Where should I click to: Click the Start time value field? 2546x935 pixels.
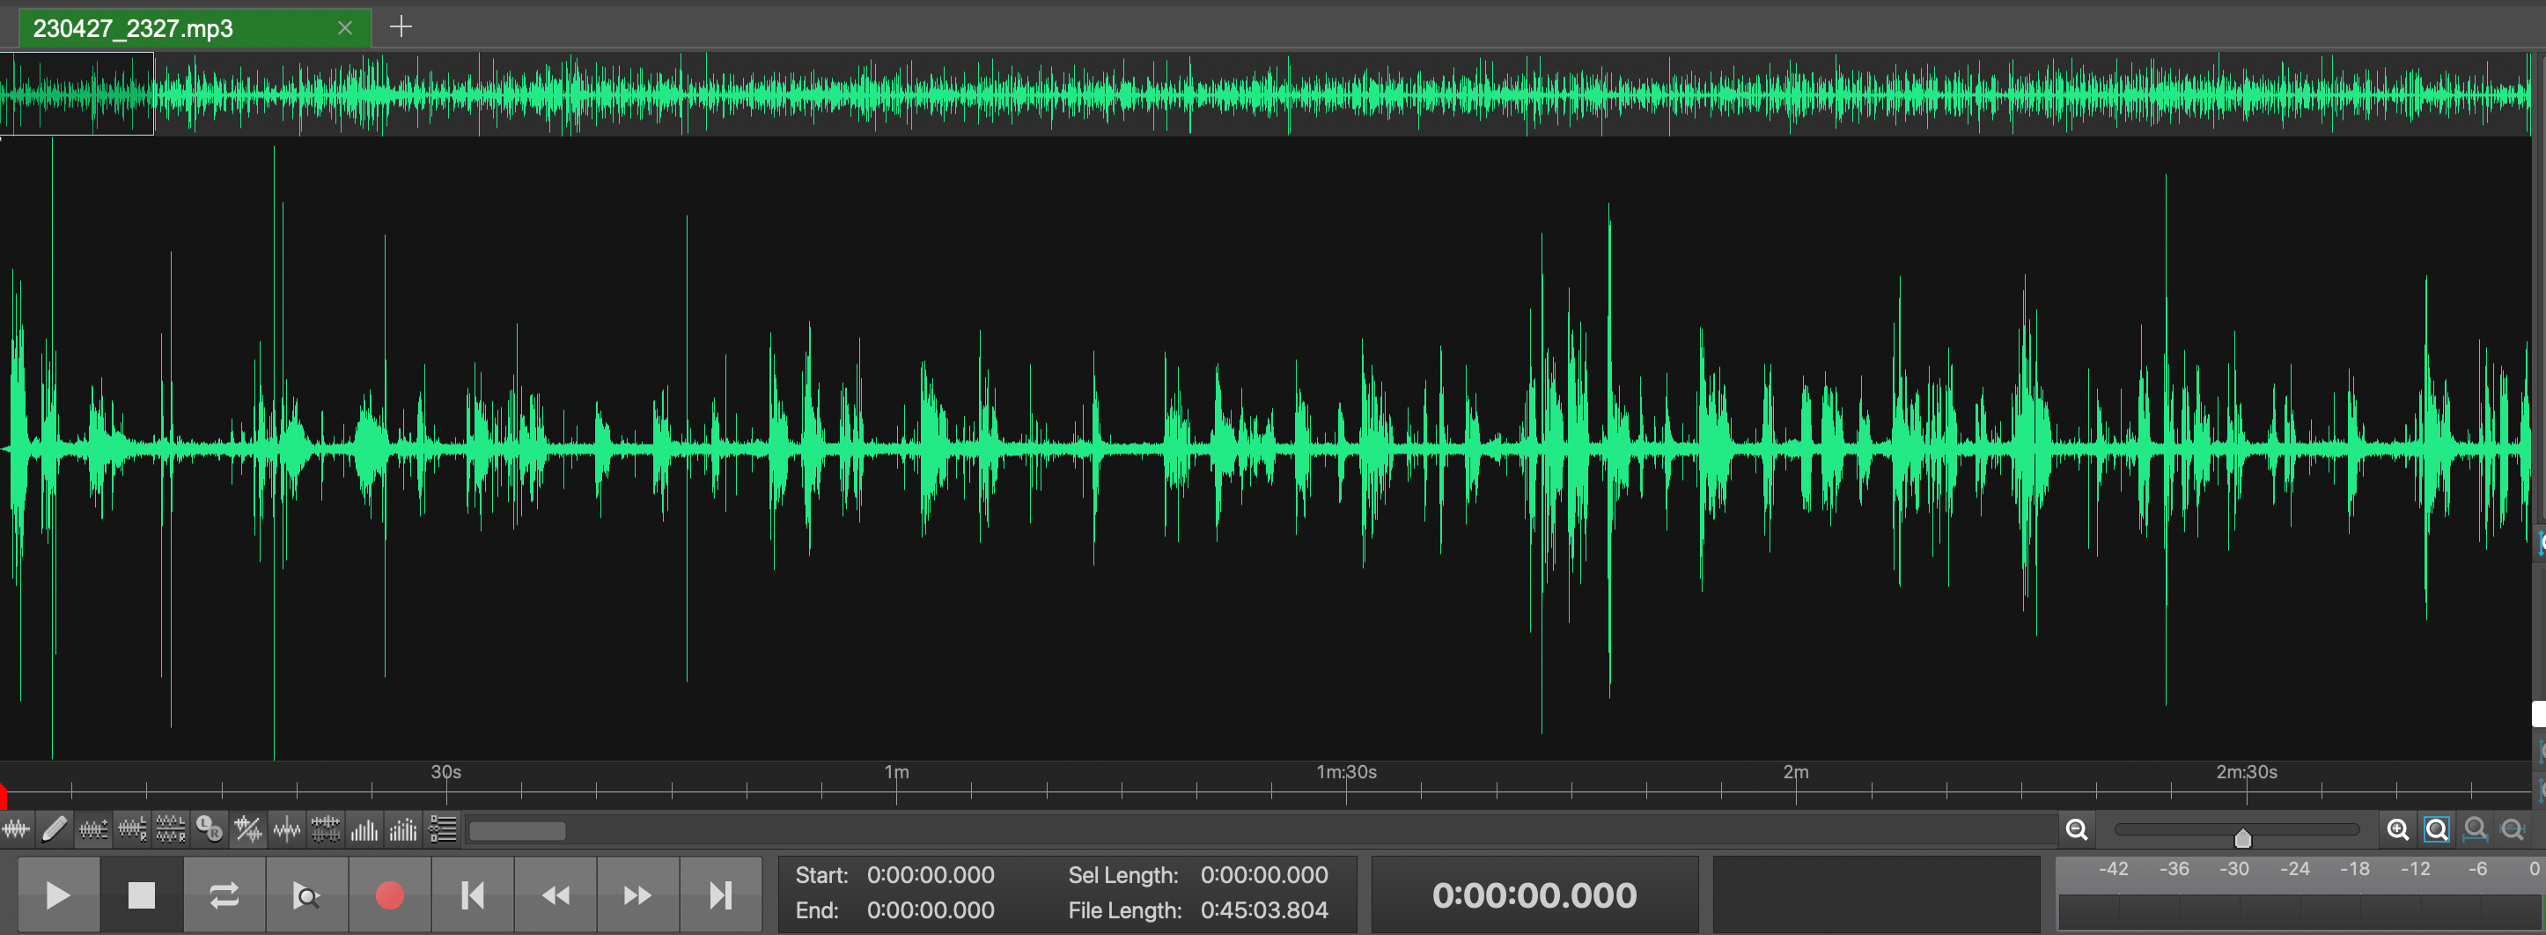point(931,875)
